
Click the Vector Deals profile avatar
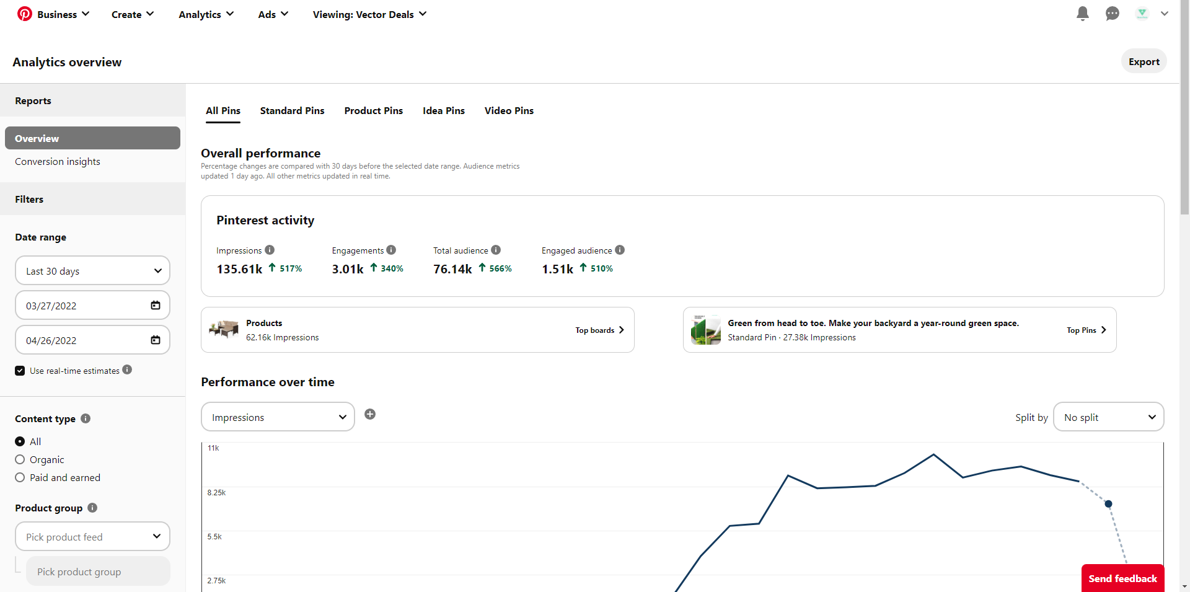1142,14
